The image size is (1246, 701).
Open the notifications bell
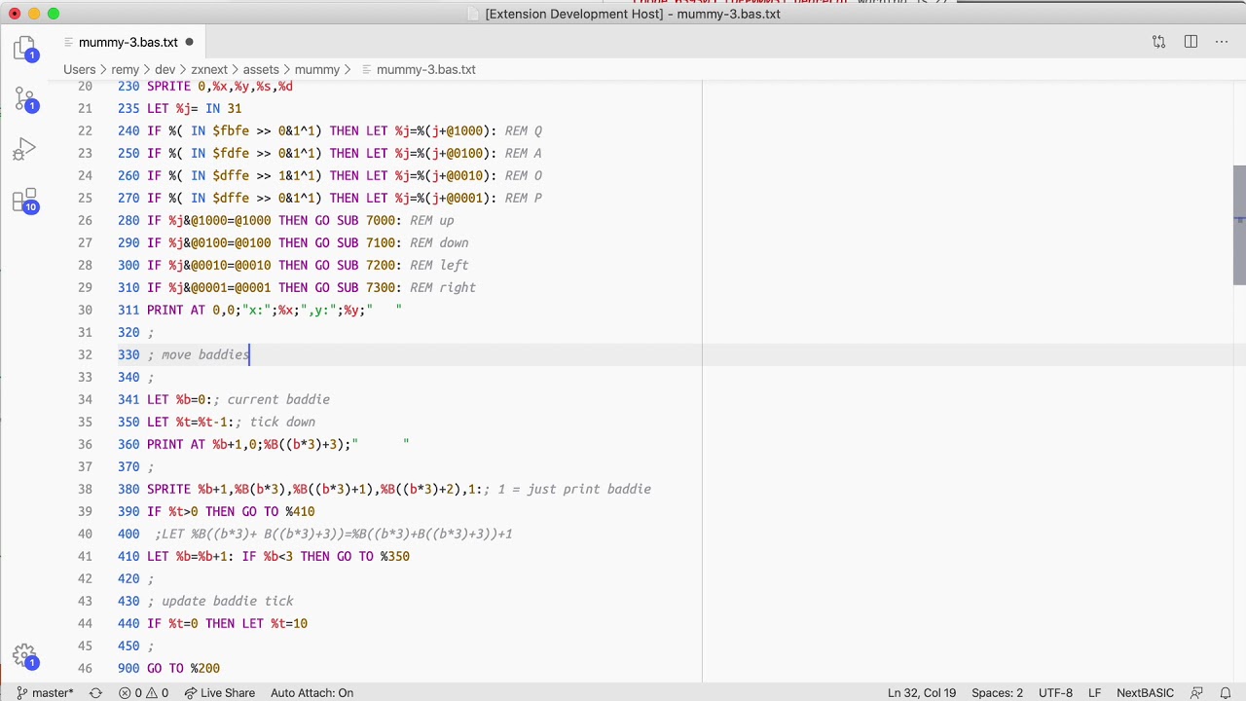pos(1227,692)
